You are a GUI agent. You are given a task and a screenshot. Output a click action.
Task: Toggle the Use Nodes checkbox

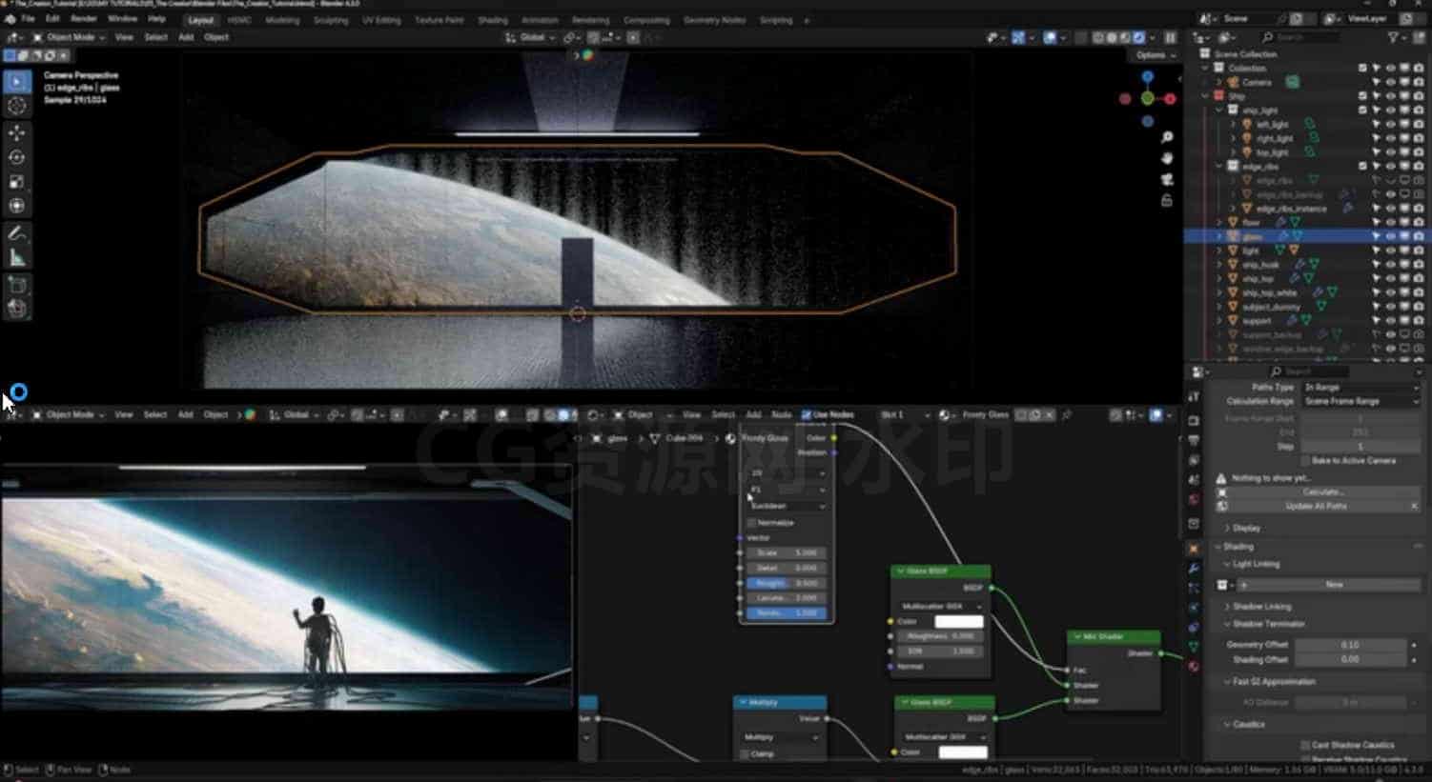tap(807, 415)
